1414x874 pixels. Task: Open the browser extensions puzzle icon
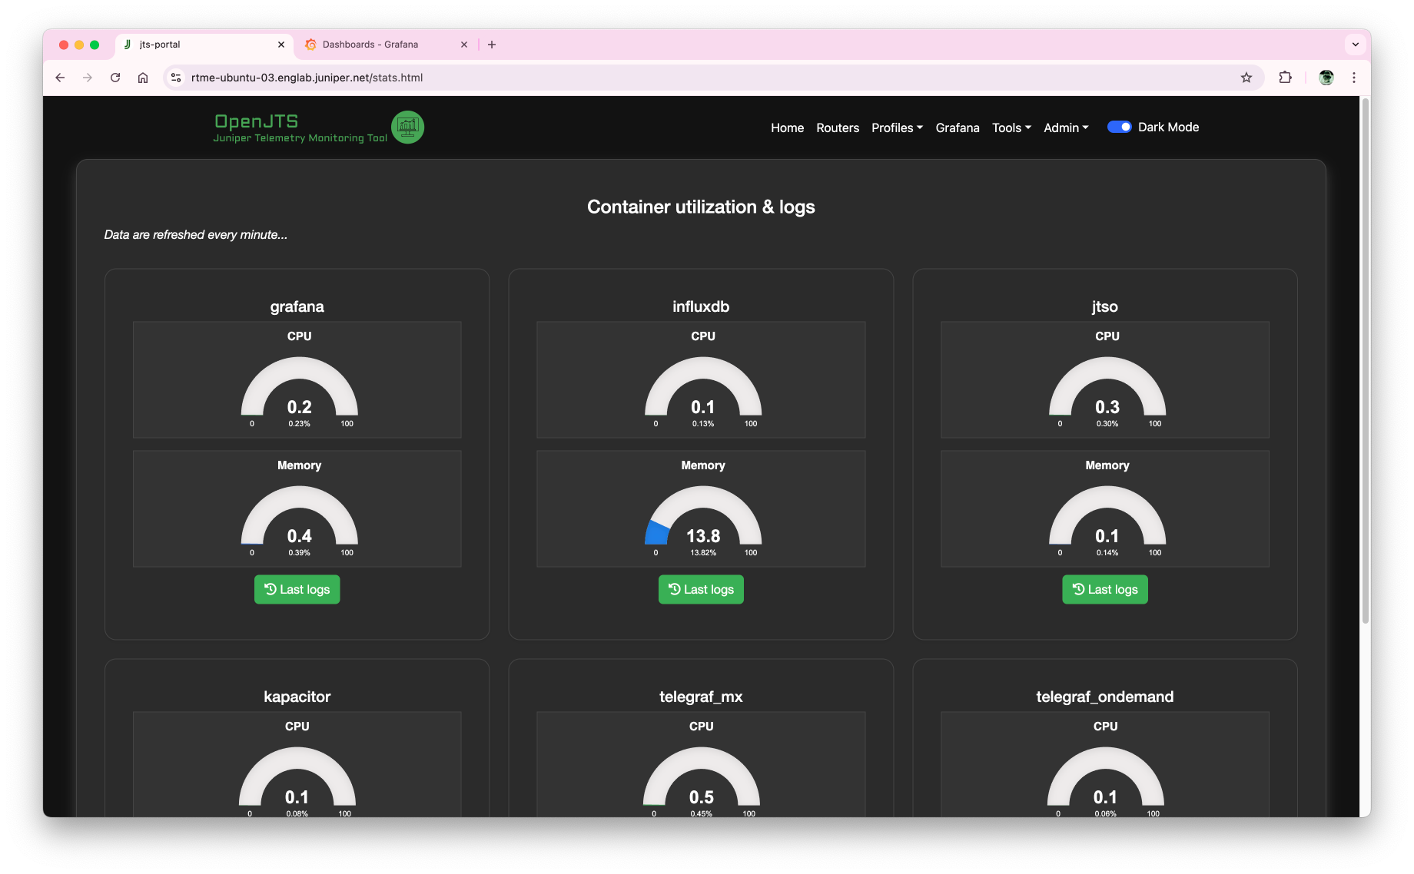(x=1285, y=78)
